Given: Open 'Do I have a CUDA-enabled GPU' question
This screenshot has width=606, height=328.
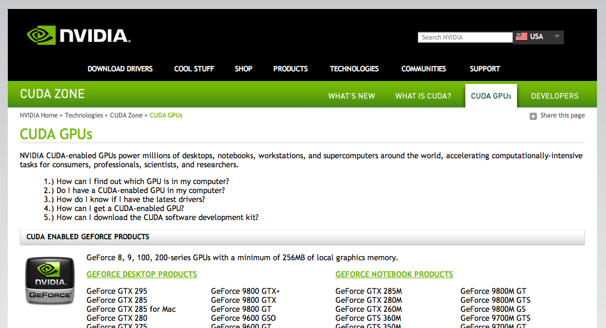Looking at the screenshot, I should [x=140, y=191].
